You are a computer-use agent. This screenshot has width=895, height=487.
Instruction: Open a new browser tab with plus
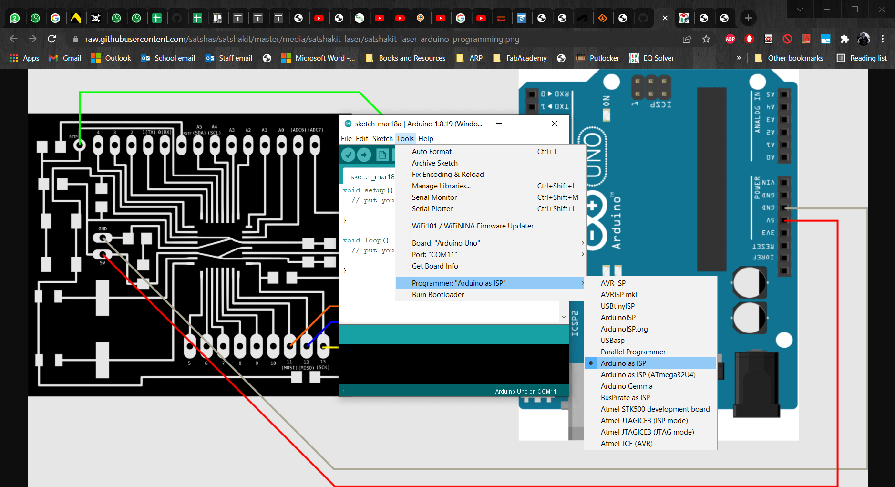coord(748,18)
